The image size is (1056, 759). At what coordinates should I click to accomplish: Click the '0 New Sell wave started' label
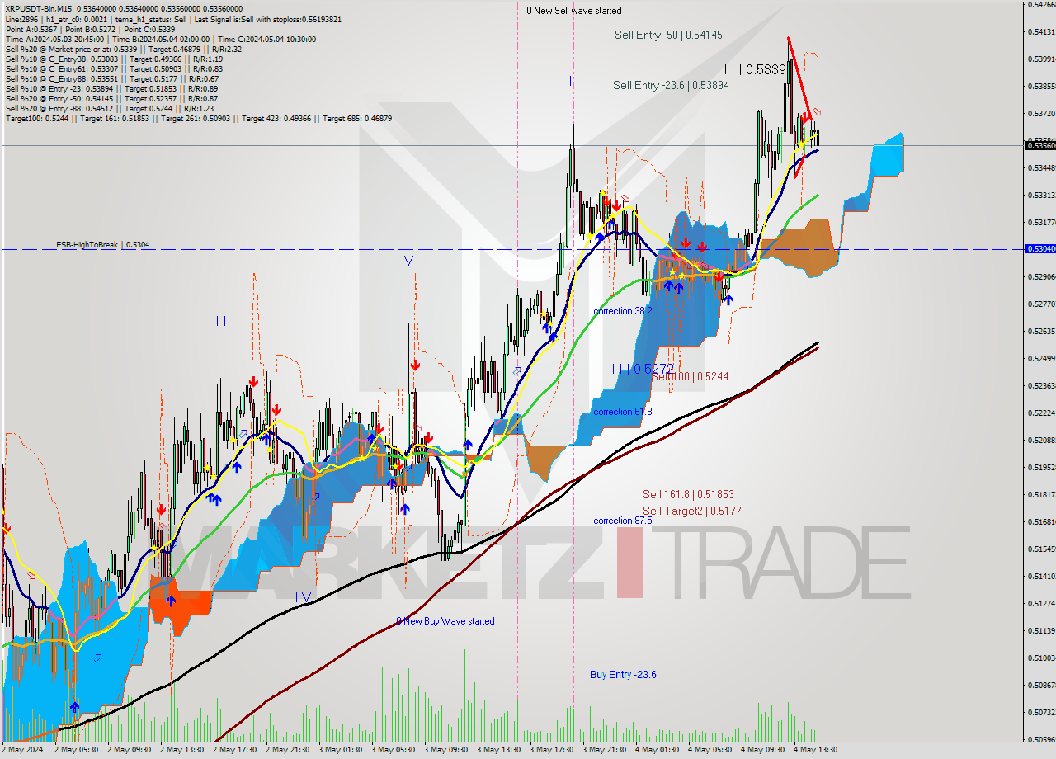point(574,11)
